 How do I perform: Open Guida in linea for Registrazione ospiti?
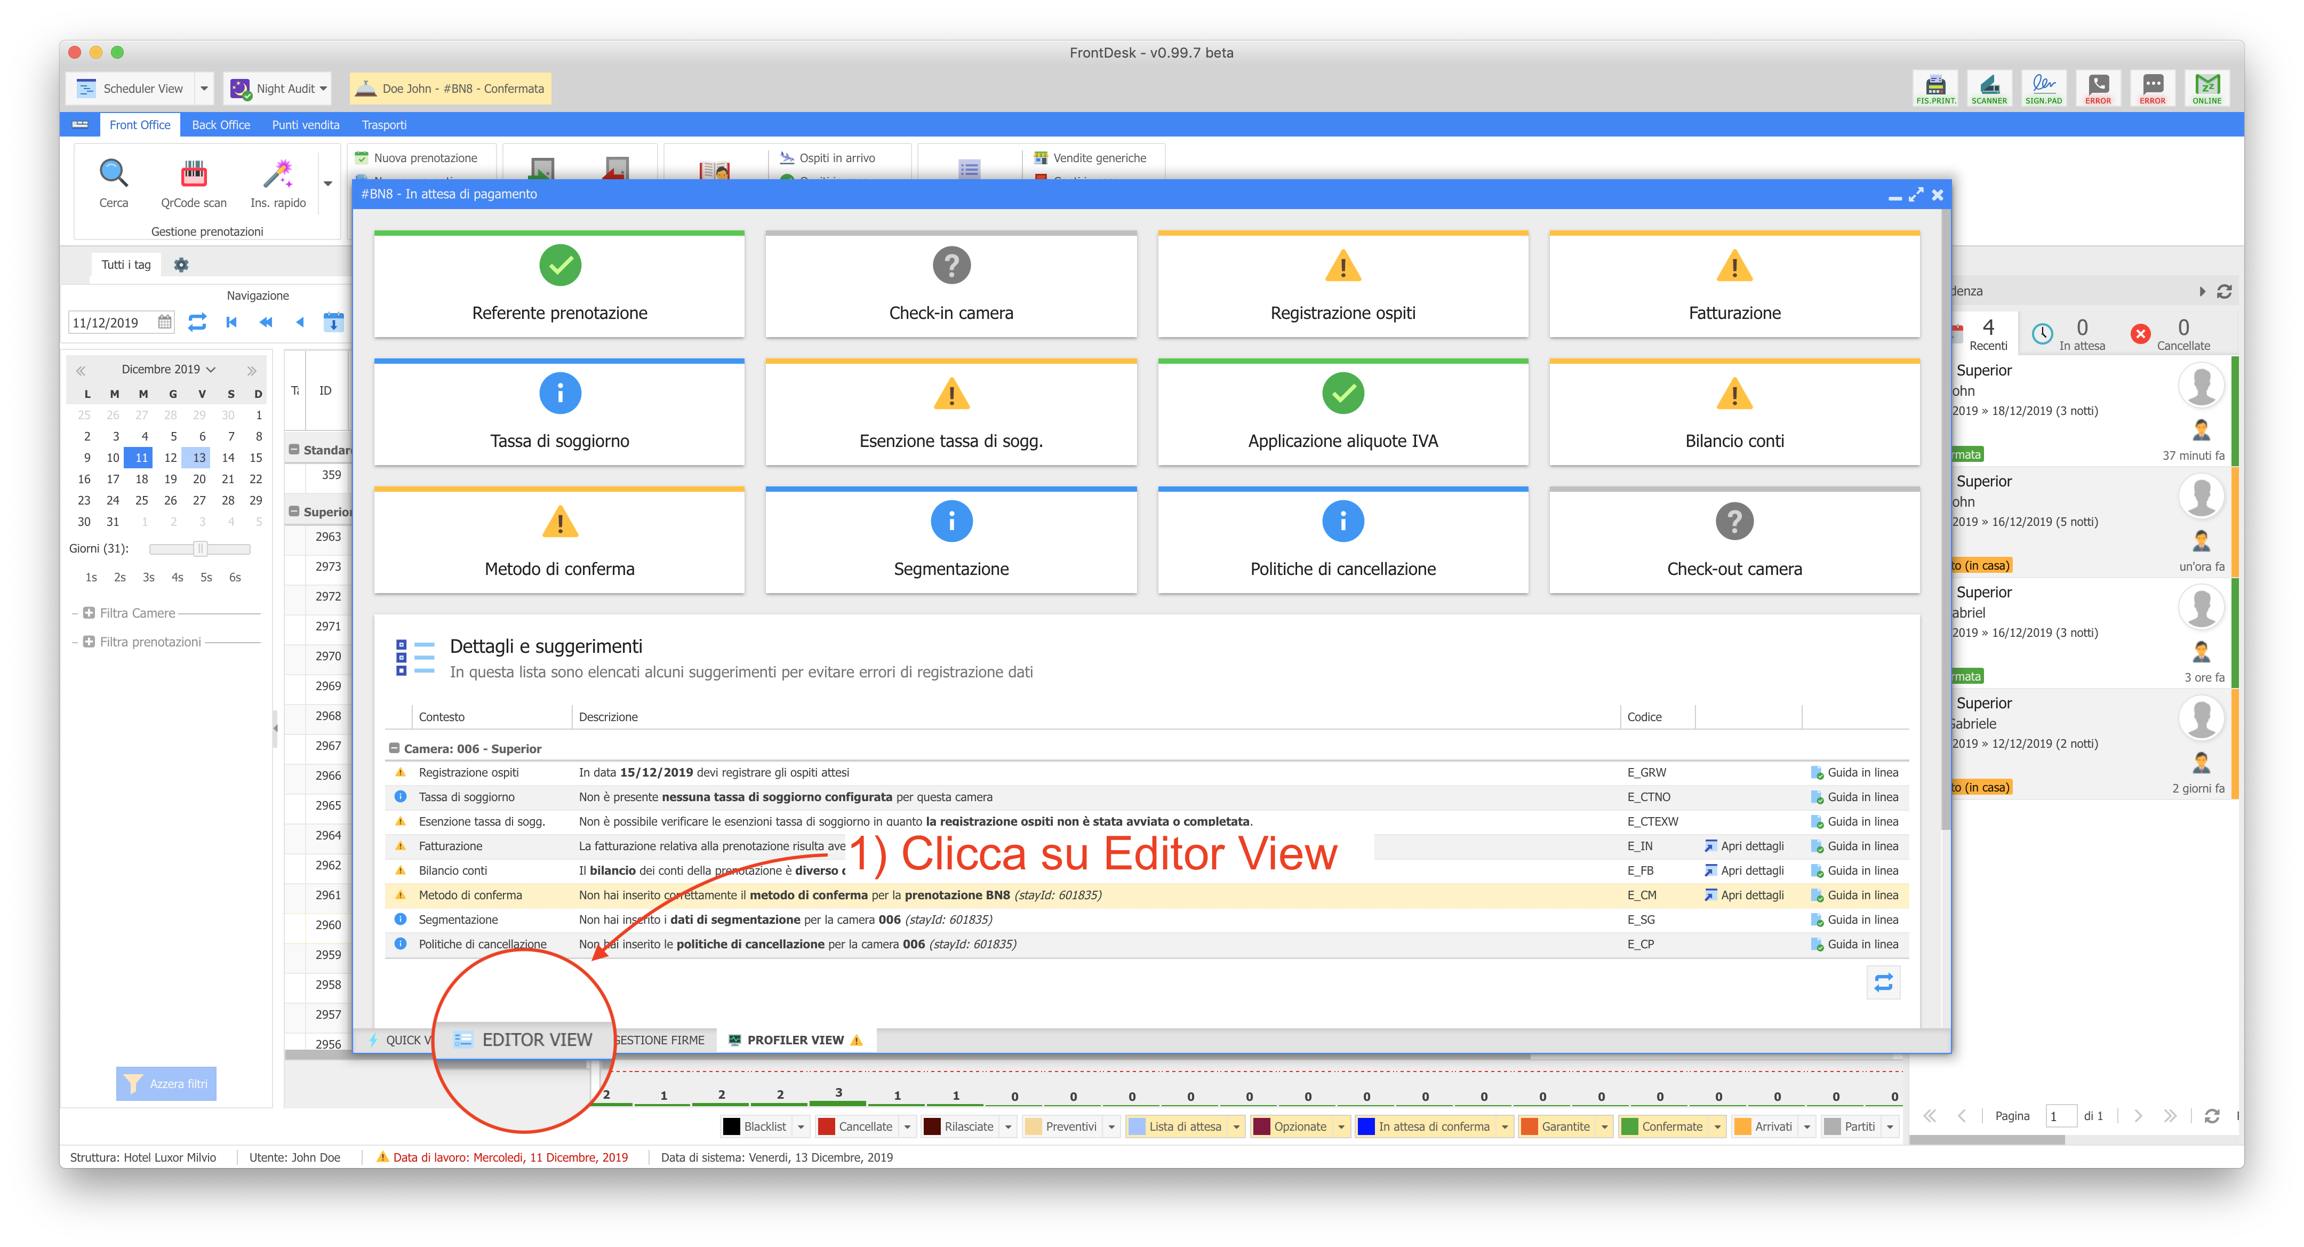[x=1854, y=772]
